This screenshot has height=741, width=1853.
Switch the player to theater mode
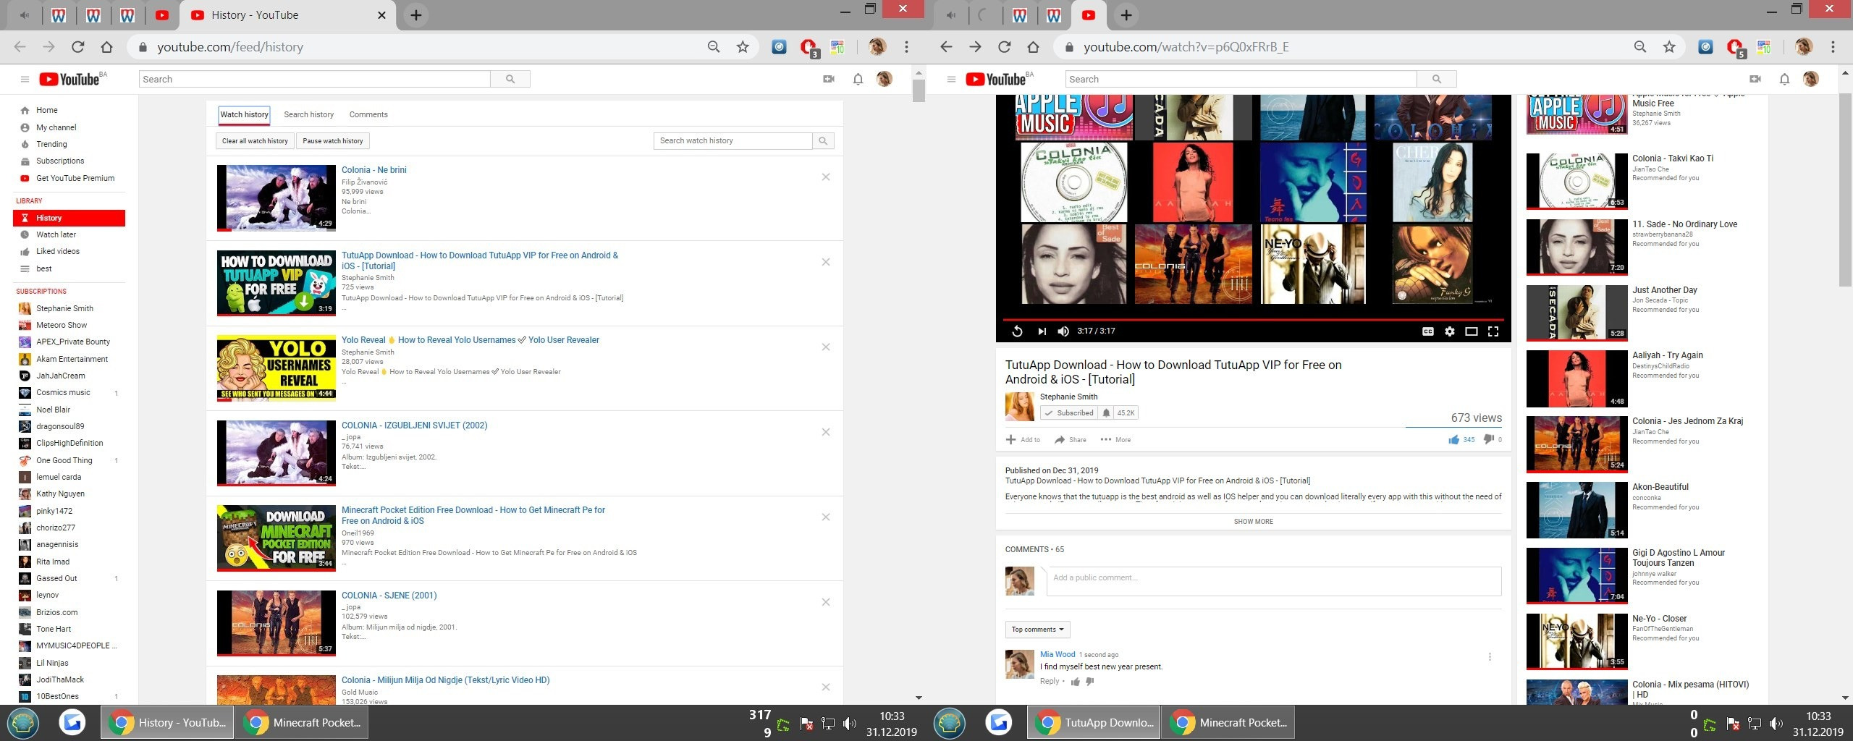pyautogui.click(x=1471, y=331)
